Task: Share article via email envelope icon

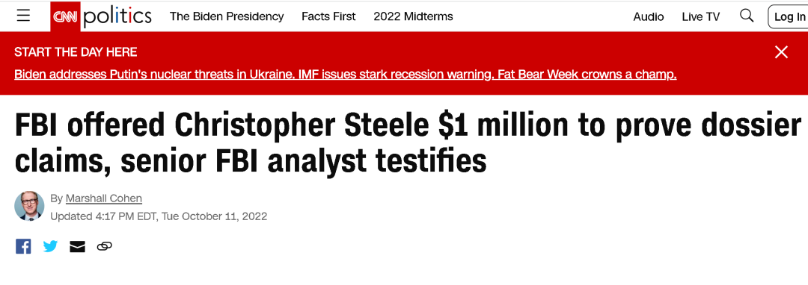Action: click(x=77, y=247)
